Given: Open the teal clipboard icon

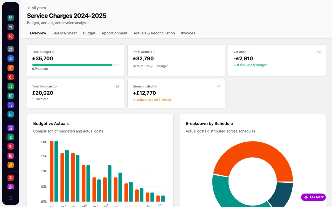Looking at the screenshot, I should point(11,96).
